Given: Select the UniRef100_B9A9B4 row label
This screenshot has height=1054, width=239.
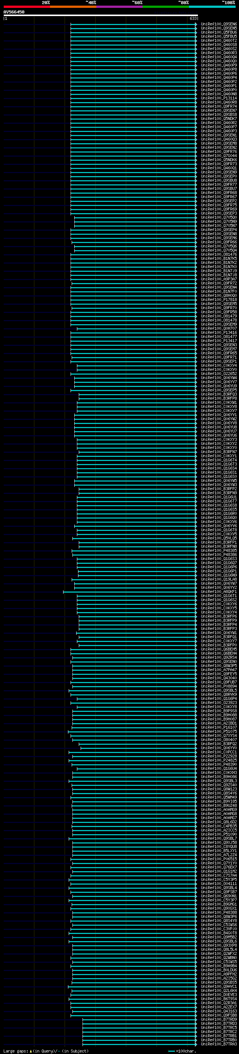Looking at the screenshot, I should 218,966.
